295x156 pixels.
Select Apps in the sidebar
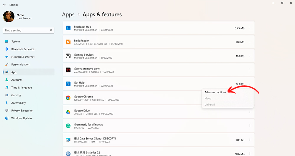[29, 72]
